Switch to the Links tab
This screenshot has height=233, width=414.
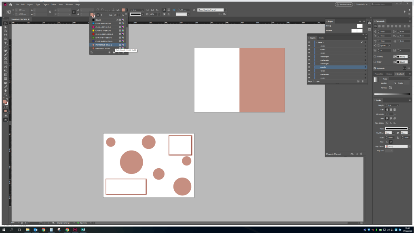(x=321, y=38)
